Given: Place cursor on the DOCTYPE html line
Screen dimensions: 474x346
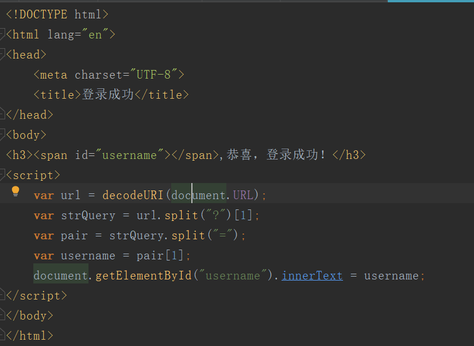Looking at the screenshot, I should pos(57,14).
